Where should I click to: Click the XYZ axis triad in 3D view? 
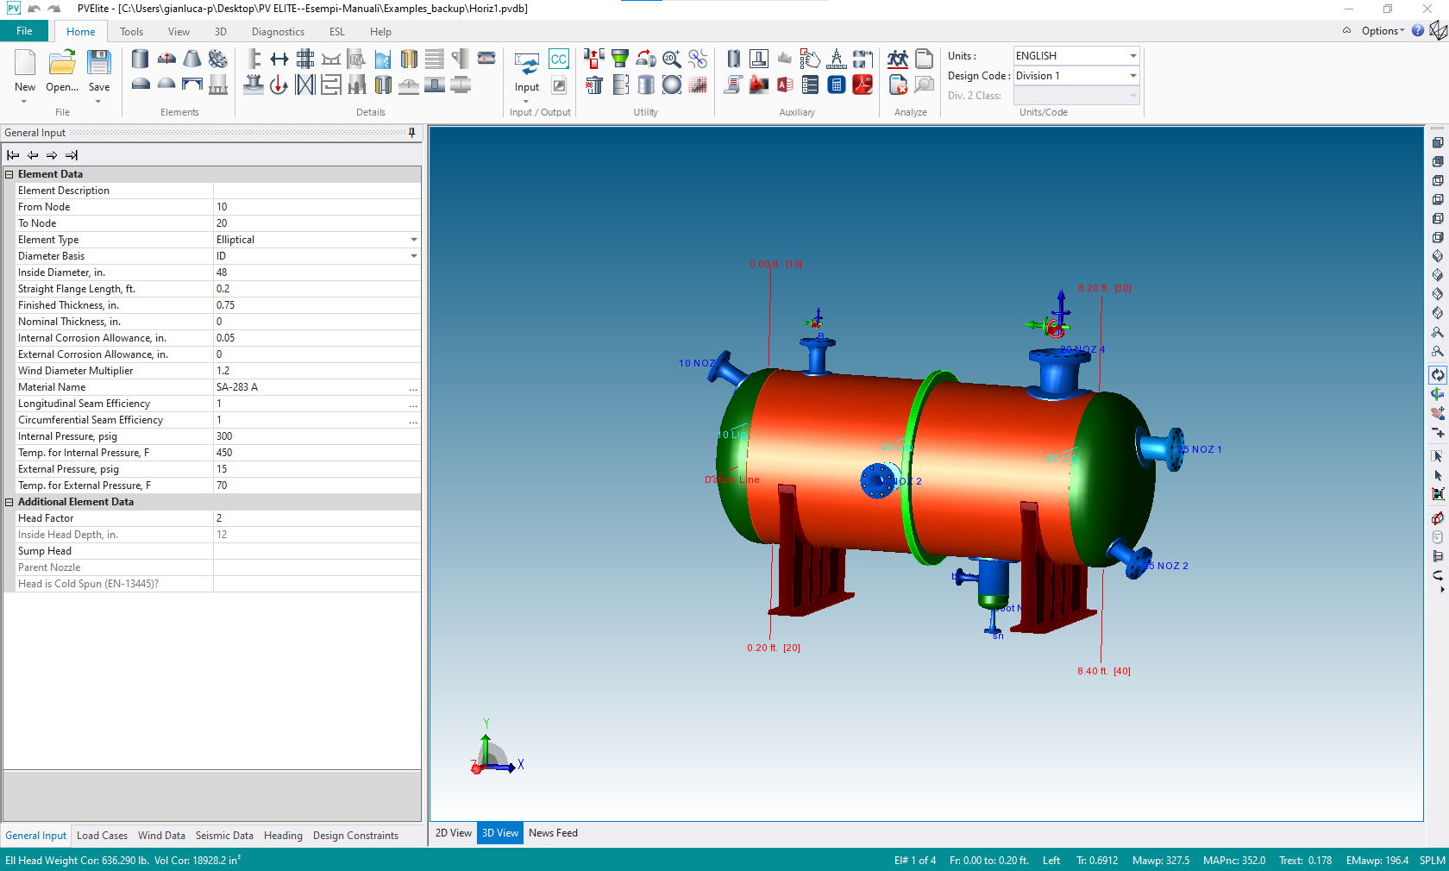tap(497, 748)
